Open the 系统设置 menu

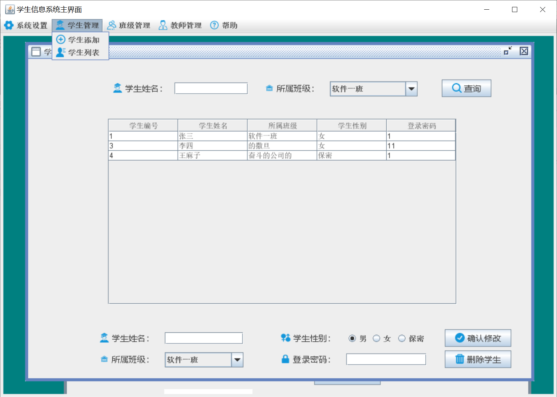pyautogui.click(x=26, y=25)
